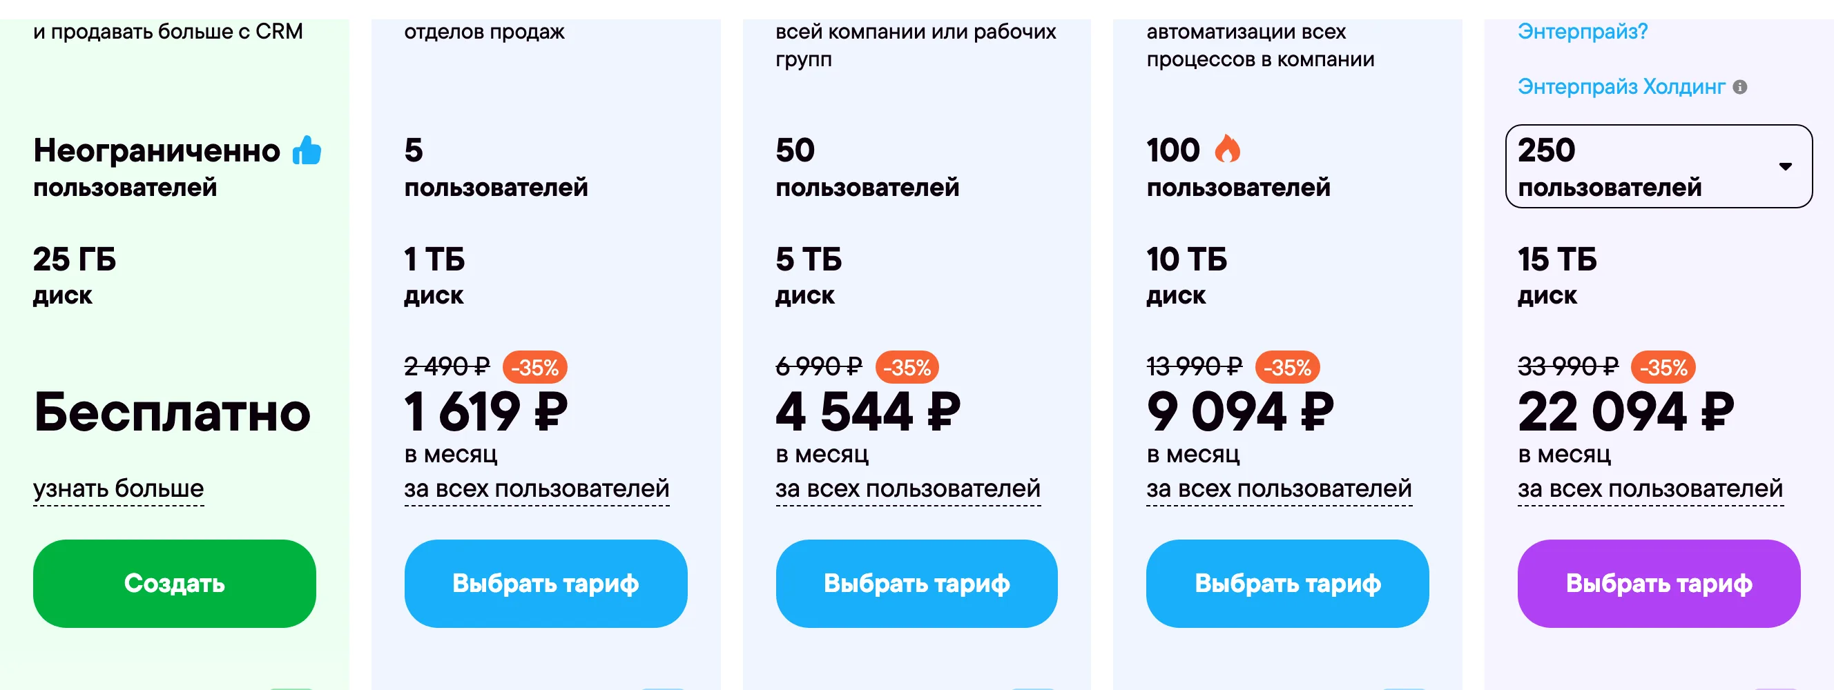The height and width of the screenshot is (690, 1834).
Task: Click the green Создать button
Action: (175, 583)
